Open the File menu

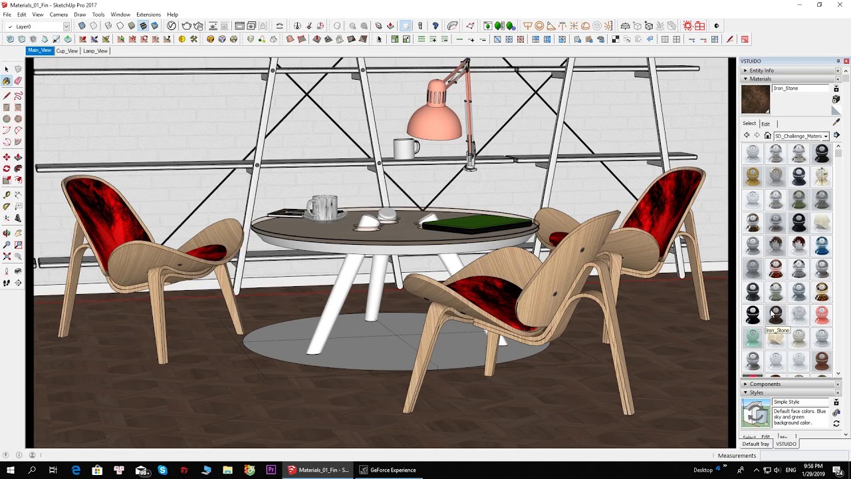[x=7, y=14]
